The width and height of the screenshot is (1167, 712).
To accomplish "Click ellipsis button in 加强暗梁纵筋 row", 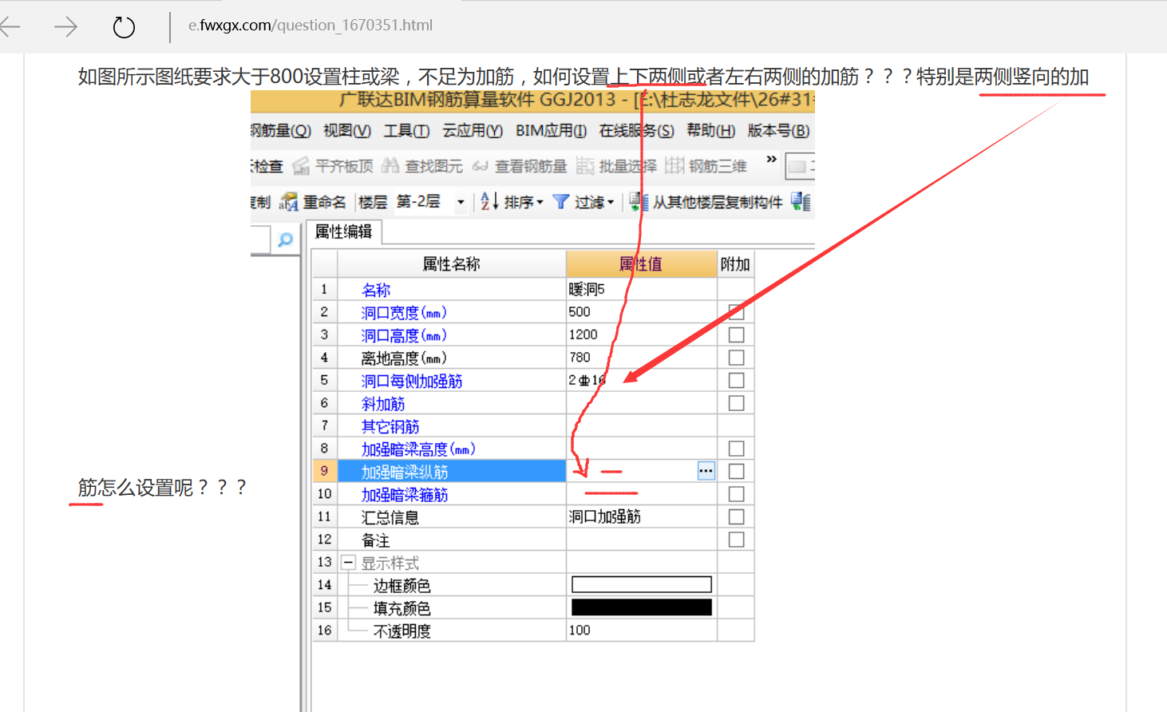I will [706, 471].
